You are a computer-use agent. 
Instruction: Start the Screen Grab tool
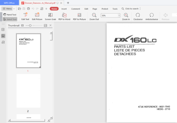(x=50, y=16)
